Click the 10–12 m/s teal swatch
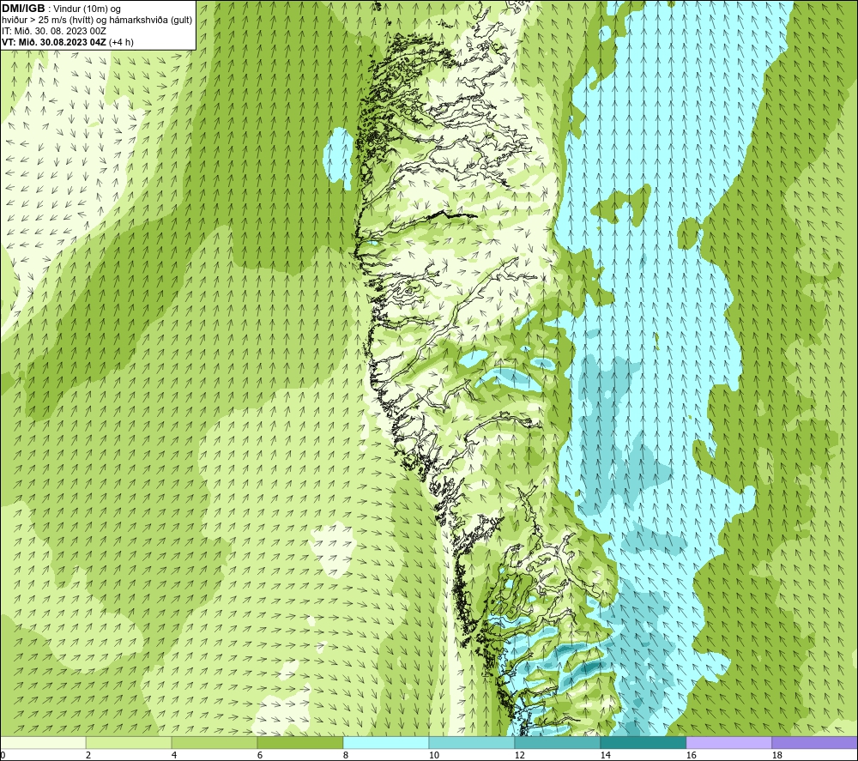Screen dimensions: 858x761 (x=472, y=742)
